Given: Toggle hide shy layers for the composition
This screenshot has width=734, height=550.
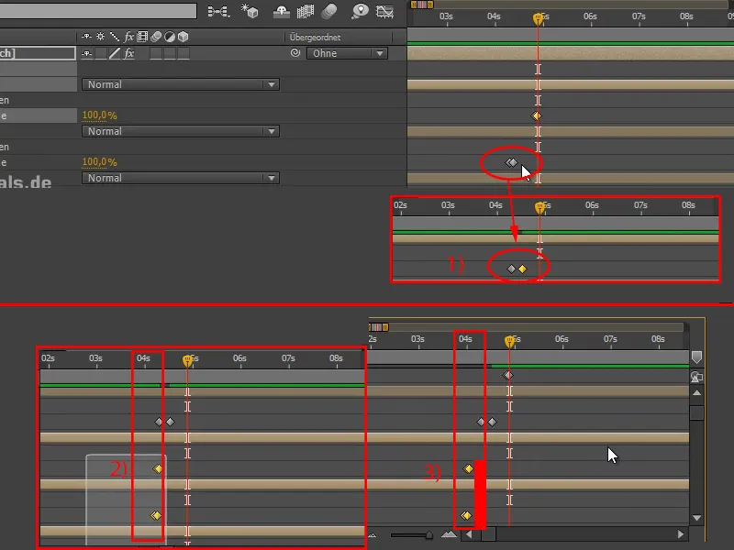Looking at the screenshot, I should coord(280,14).
